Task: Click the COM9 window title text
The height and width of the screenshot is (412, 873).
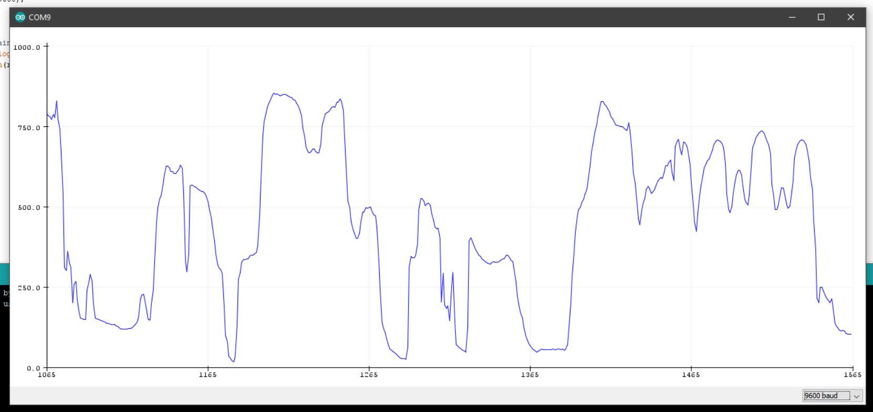Action: coord(39,17)
